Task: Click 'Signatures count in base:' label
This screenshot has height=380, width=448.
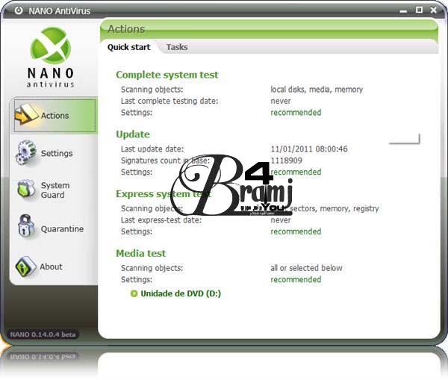Action: (x=165, y=161)
